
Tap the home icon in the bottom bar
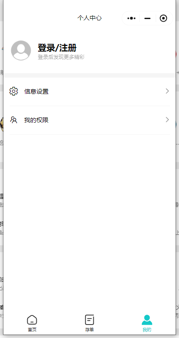[x=32, y=320]
